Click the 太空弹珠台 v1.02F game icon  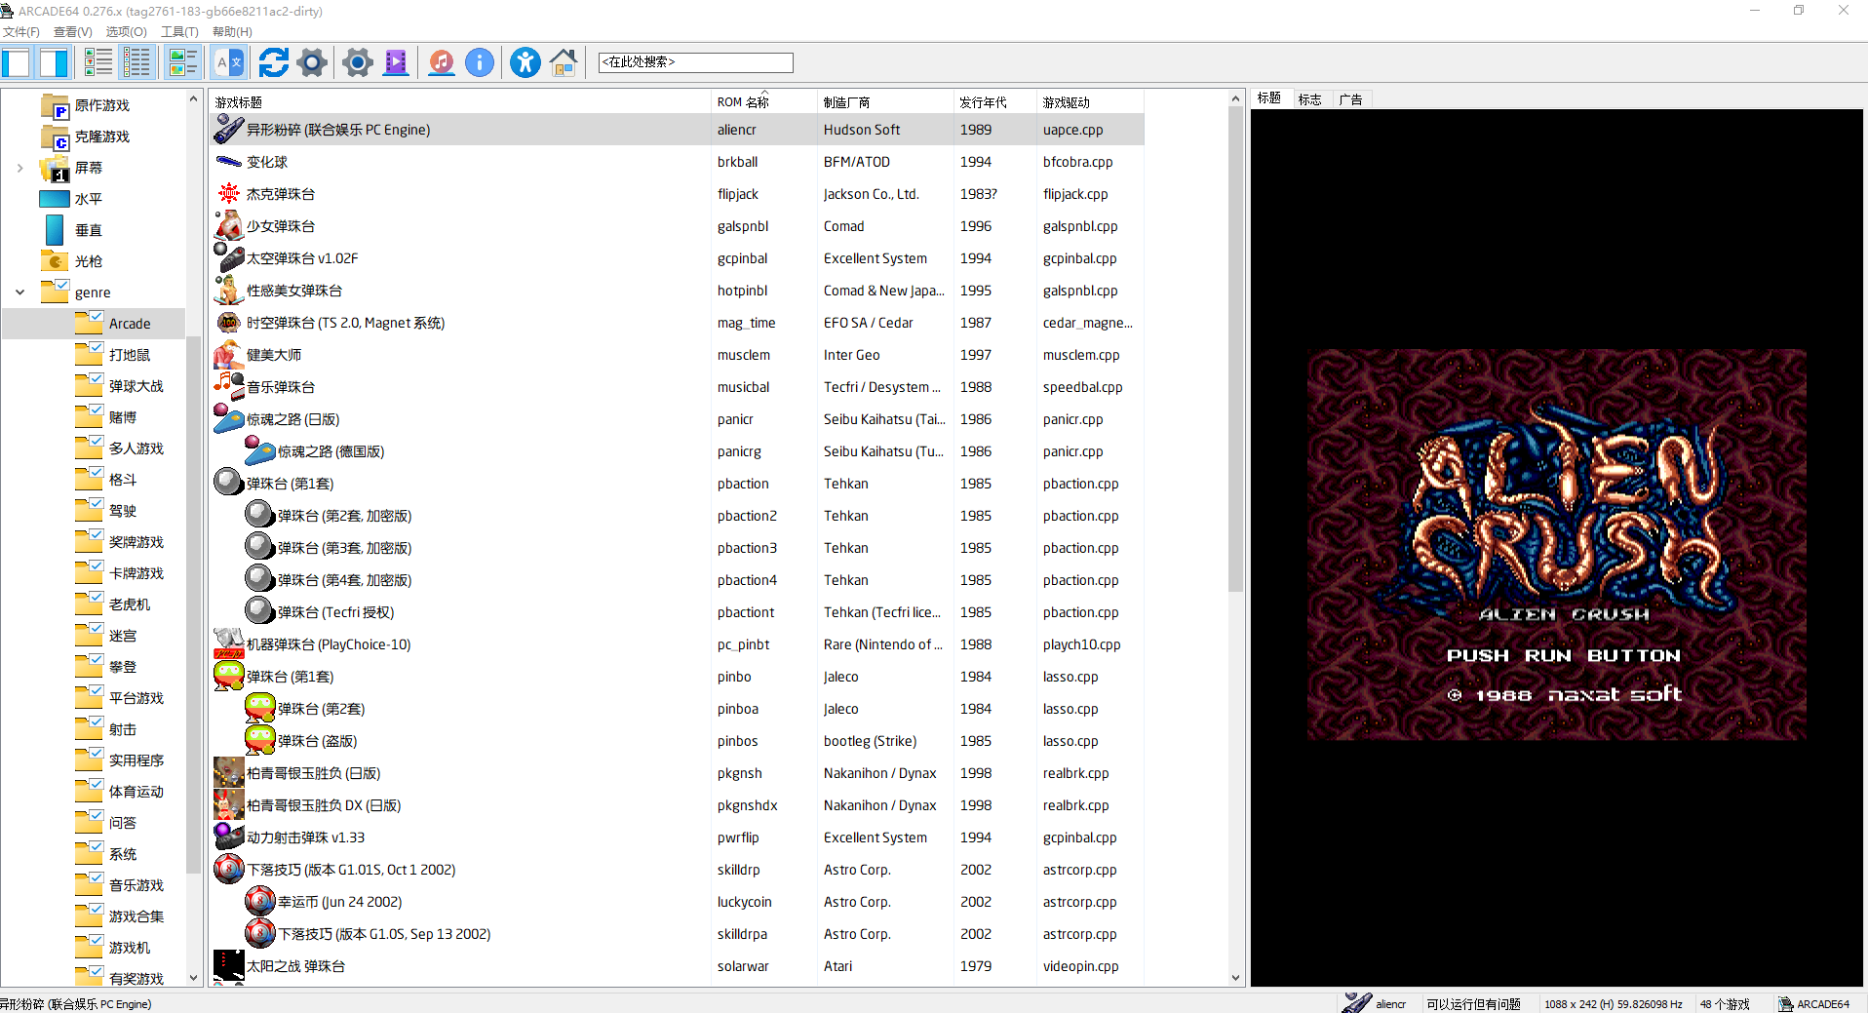(229, 258)
